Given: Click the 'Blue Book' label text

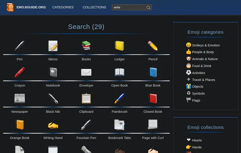Looking at the screenshot, I should (x=153, y=85).
